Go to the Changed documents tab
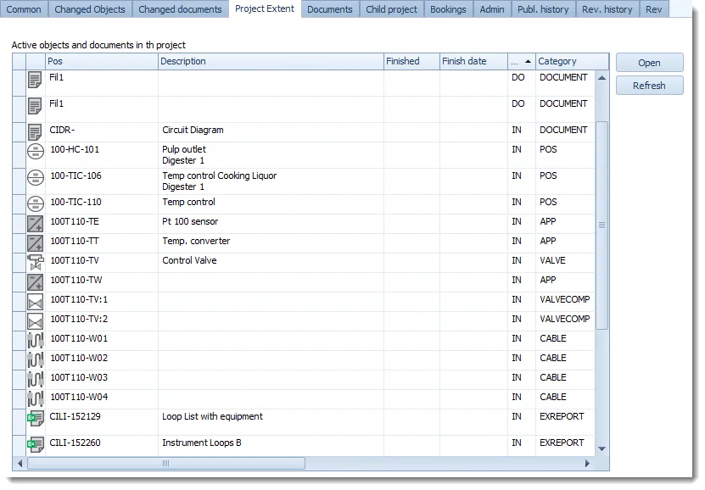705x490 pixels. click(181, 9)
